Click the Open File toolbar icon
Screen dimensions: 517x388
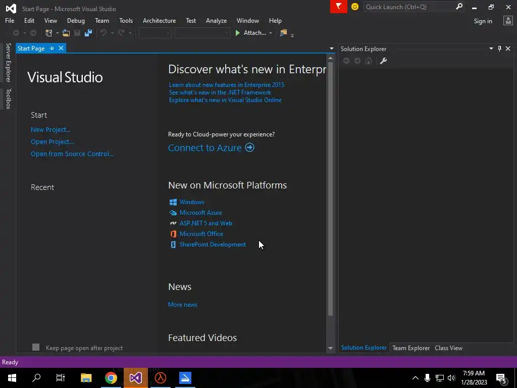coord(66,33)
